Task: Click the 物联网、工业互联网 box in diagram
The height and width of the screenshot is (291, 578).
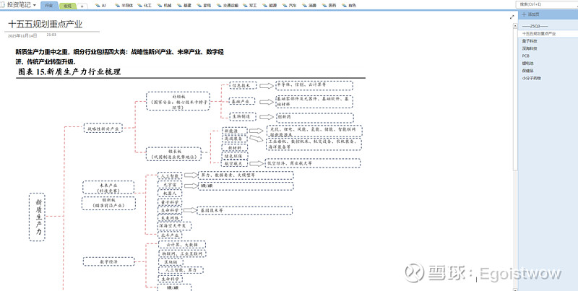Action: coord(182,253)
